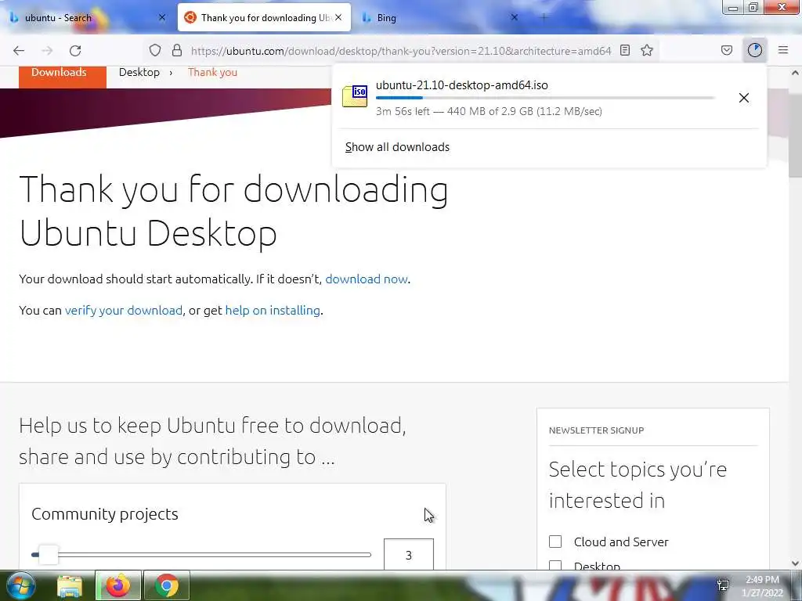Screen dimensions: 802x601
Task: Click the downloads progress toolbar icon
Action: [754, 50]
